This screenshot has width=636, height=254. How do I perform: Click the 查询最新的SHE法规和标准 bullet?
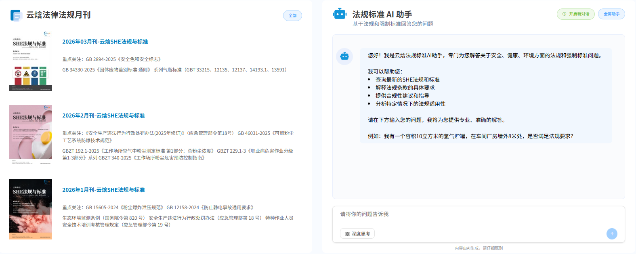tap(407, 80)
